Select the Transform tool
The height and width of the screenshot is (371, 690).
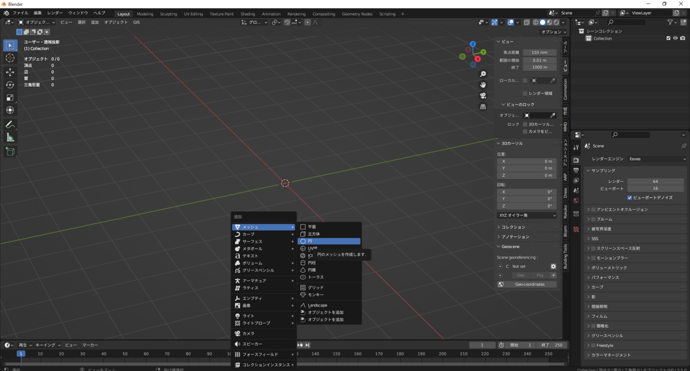click(x=10, y=110)
